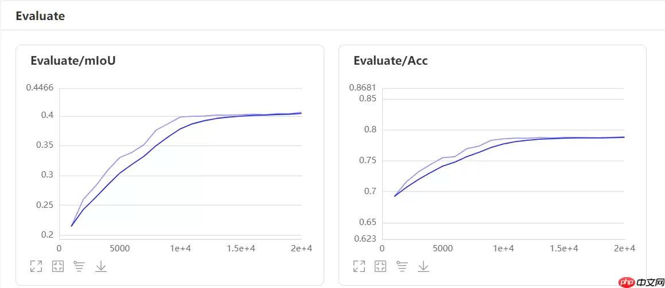This screenshot has height=288, width=665.
Task: Maximize the Evaluate/Acc chart
Action: point(359,266)
